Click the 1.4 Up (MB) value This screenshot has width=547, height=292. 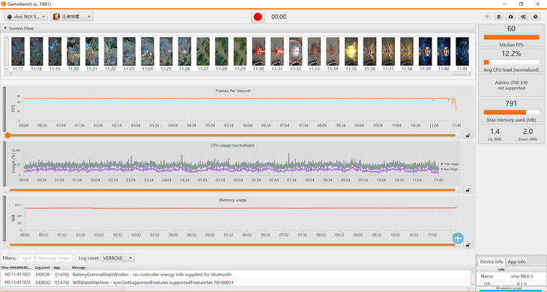(x=495, y=131)
